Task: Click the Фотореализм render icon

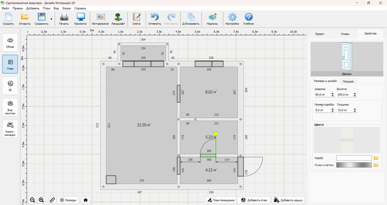Action: pyautogui.click(x=100, y=19)
